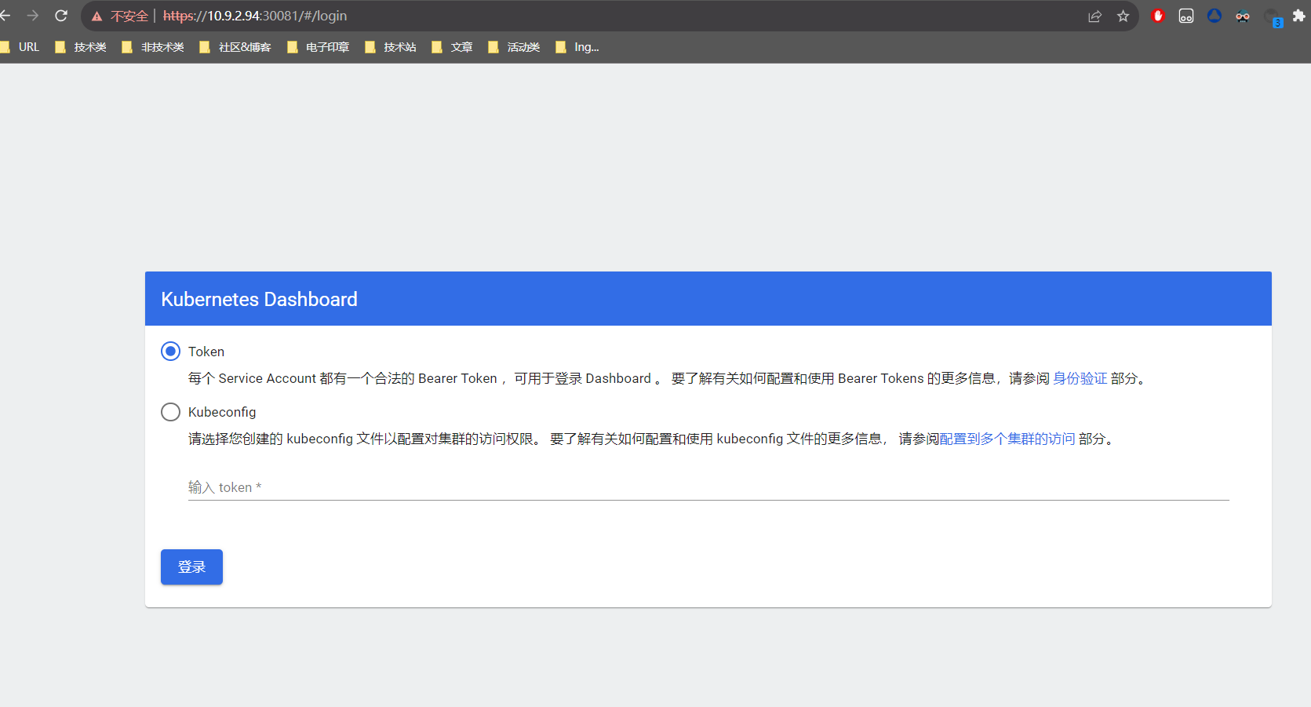Open the URL bookmark folder
The width and height of the screenshot is (1311, 707).
pos(20,47)
